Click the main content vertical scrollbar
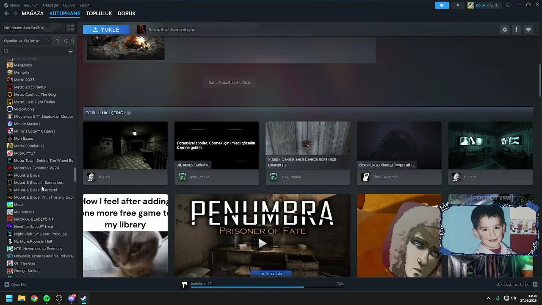This screenshot has height=305, width=542. 540,80
